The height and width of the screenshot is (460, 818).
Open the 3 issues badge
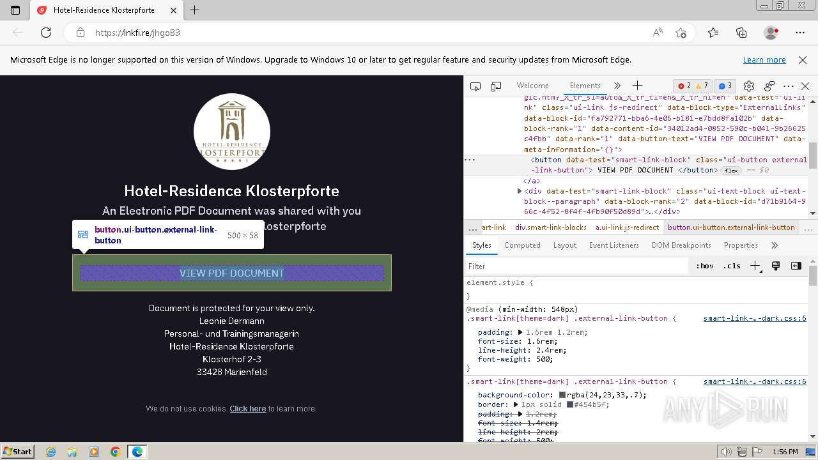(725, 86)
